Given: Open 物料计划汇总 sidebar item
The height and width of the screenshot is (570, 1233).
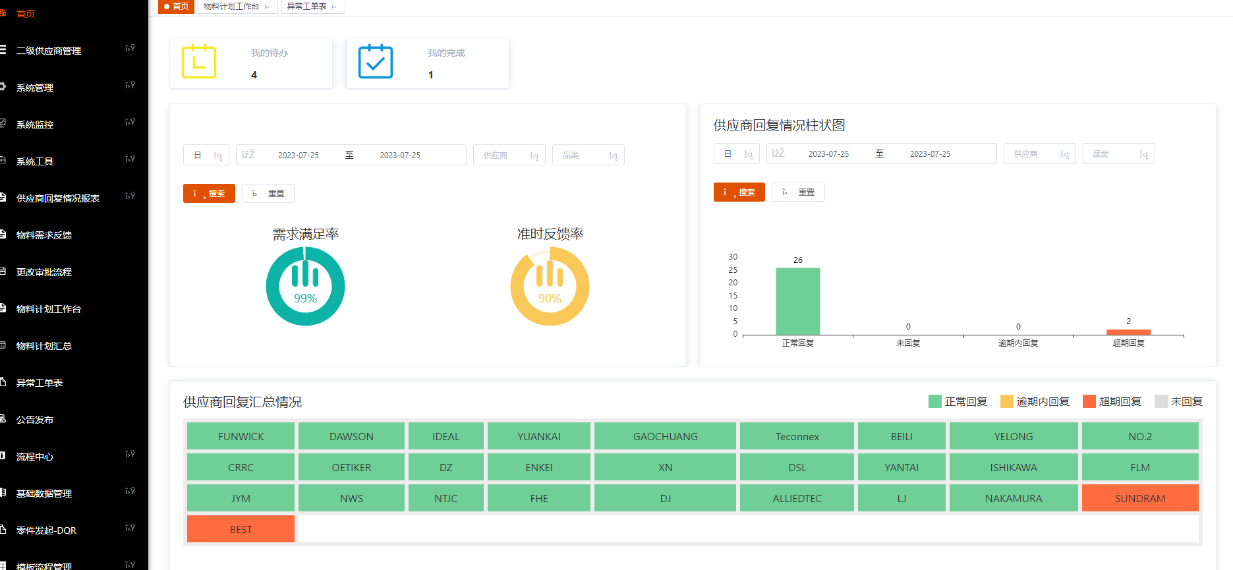Looking at the screenshot, I should click(44, 346).
